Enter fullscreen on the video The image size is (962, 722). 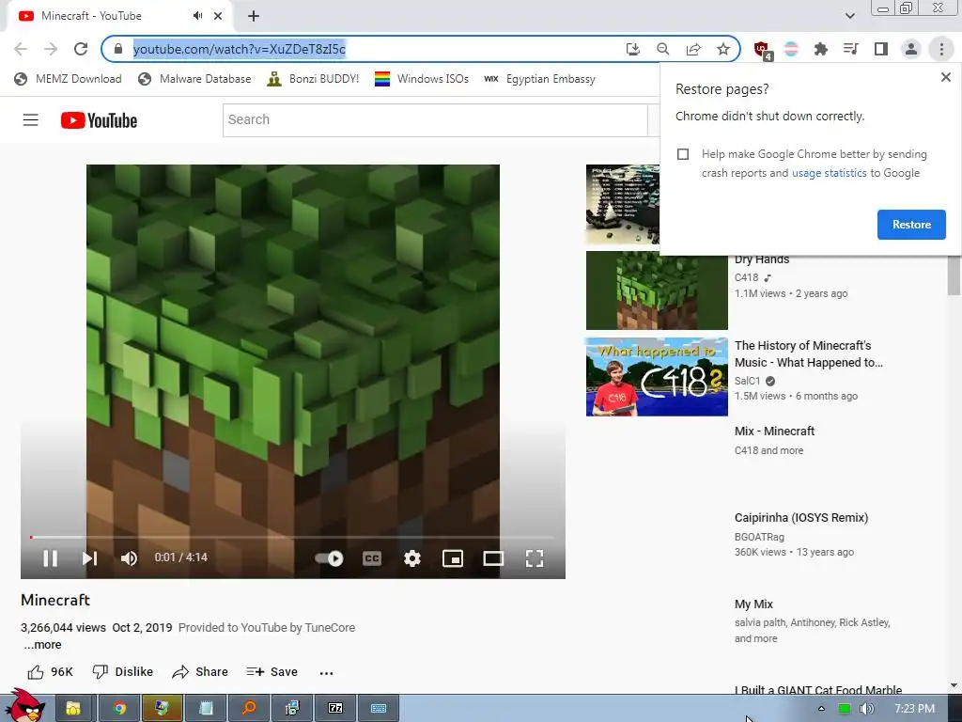[535, 558]
